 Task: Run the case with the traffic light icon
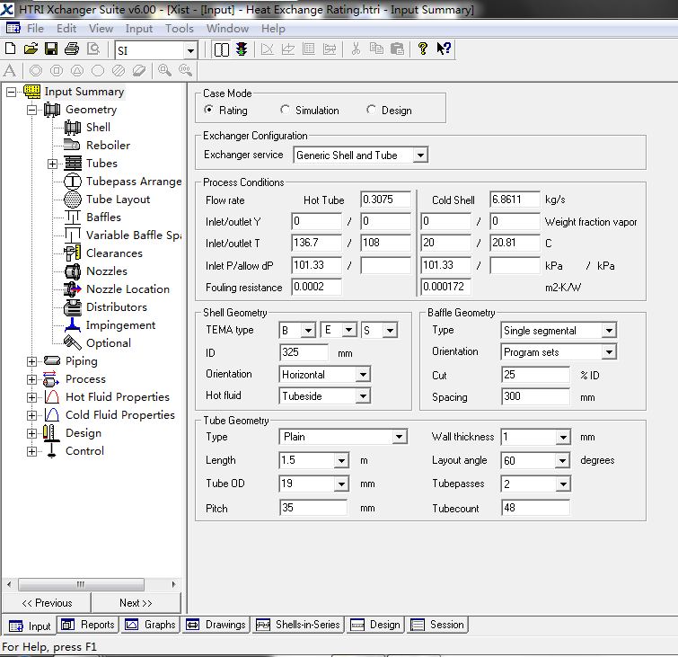[242, 49]
